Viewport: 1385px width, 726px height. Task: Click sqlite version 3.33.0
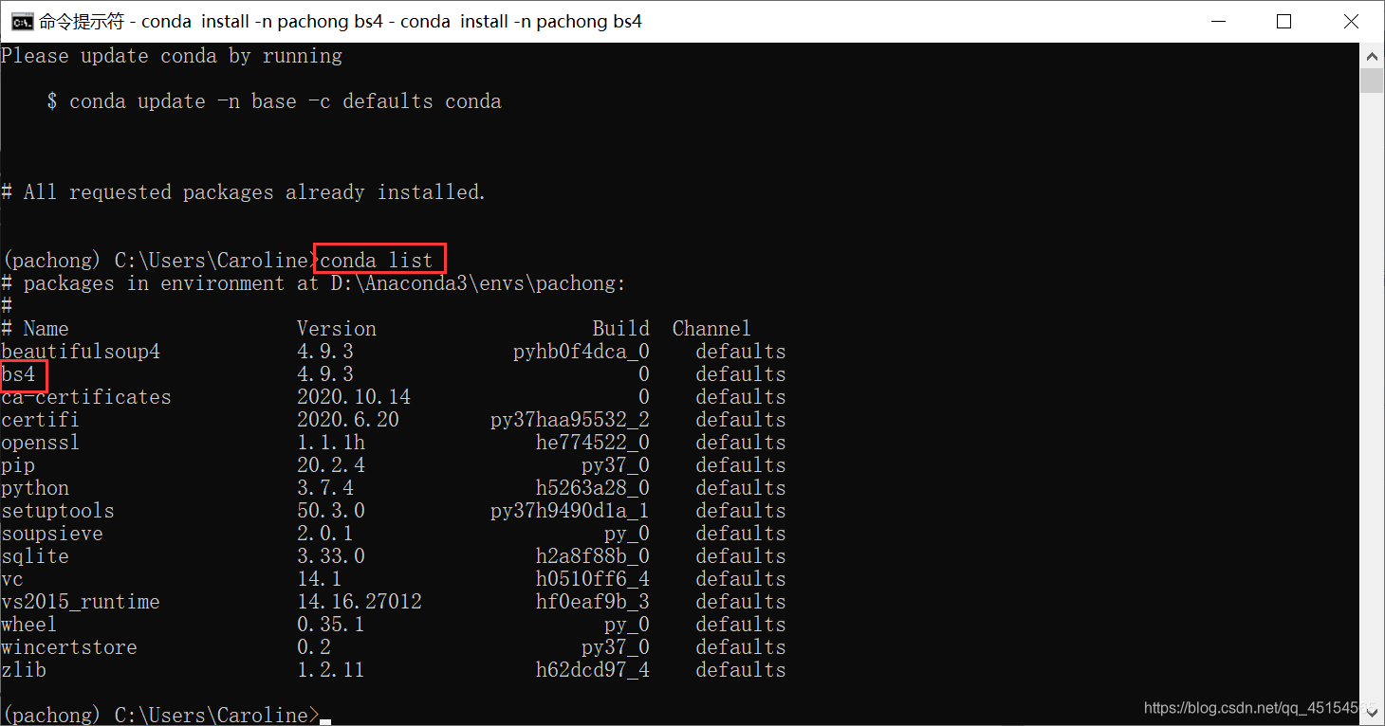[331, 556]
